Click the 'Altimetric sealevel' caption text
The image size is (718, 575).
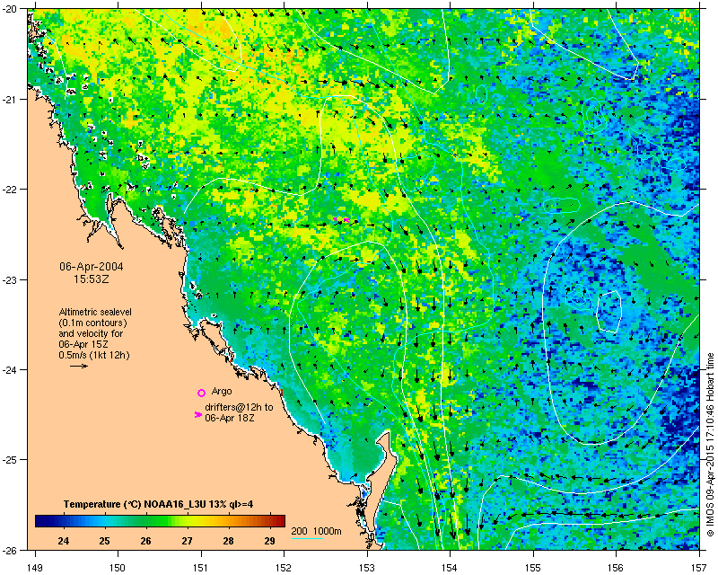[95, 312]
